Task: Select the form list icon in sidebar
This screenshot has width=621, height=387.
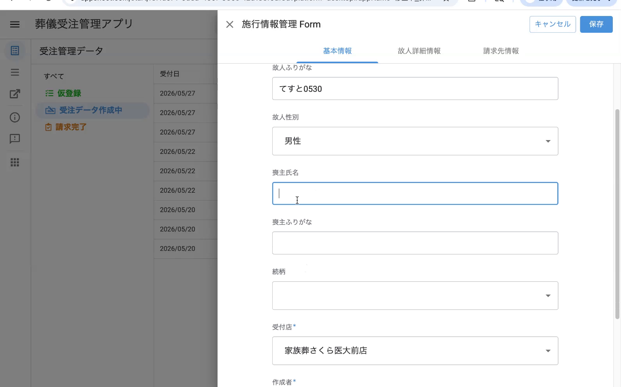Action: point(15,51)
